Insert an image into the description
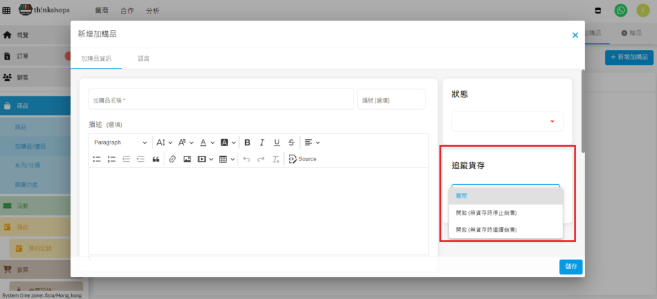657x299 pixels. tap(187, 159)
